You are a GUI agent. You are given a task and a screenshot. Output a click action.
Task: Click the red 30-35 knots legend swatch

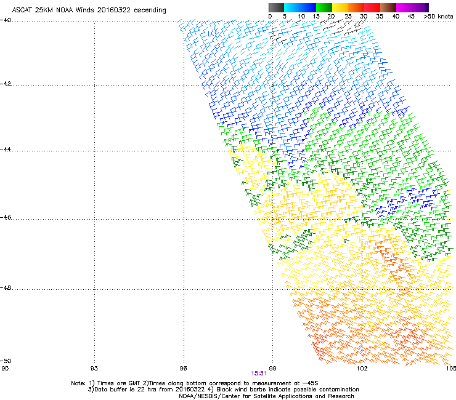tap(372, 7)
